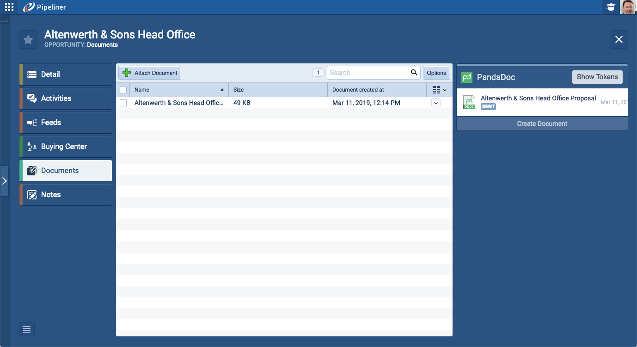637x347 pixels.
Task: Toggle the select-all documents checkbox
Action: 123,90
